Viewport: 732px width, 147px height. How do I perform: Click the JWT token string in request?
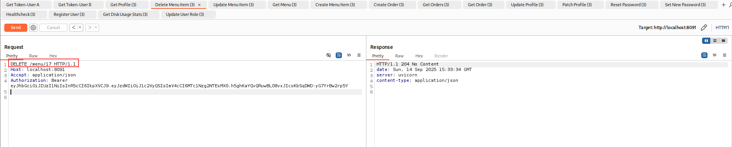pyautogui.click(x=179, y=86)
